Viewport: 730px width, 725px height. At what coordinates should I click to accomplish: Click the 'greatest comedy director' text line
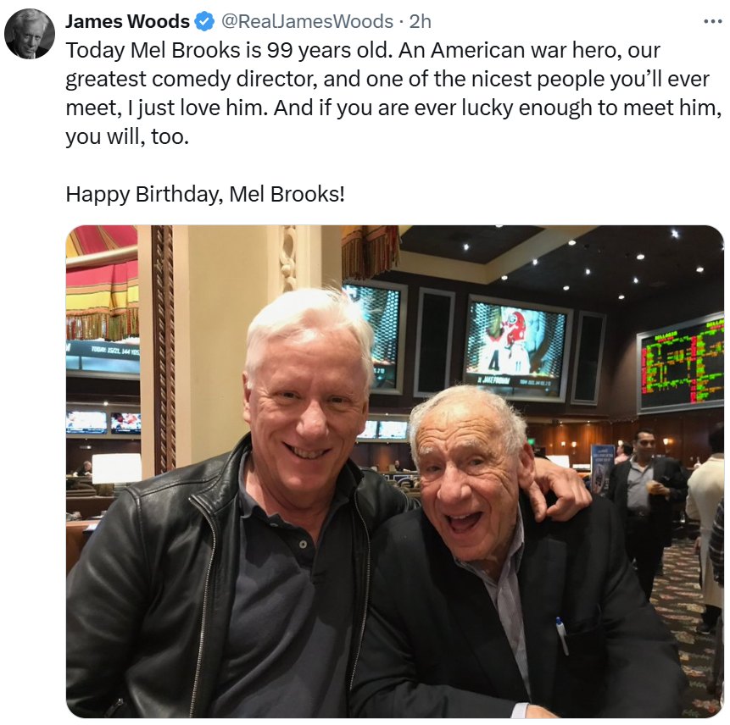387,80
